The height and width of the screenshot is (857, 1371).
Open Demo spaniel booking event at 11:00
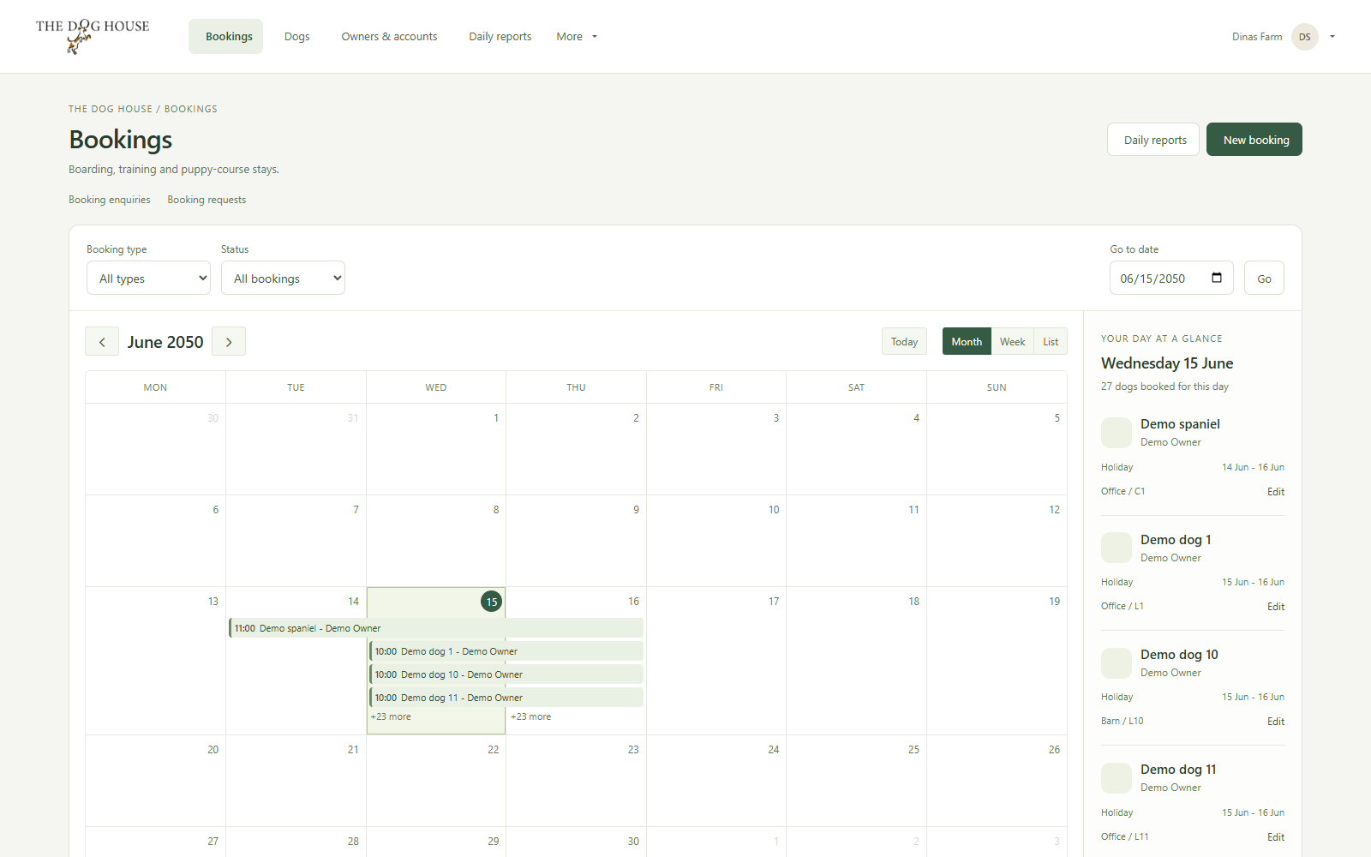click(436, 628)
